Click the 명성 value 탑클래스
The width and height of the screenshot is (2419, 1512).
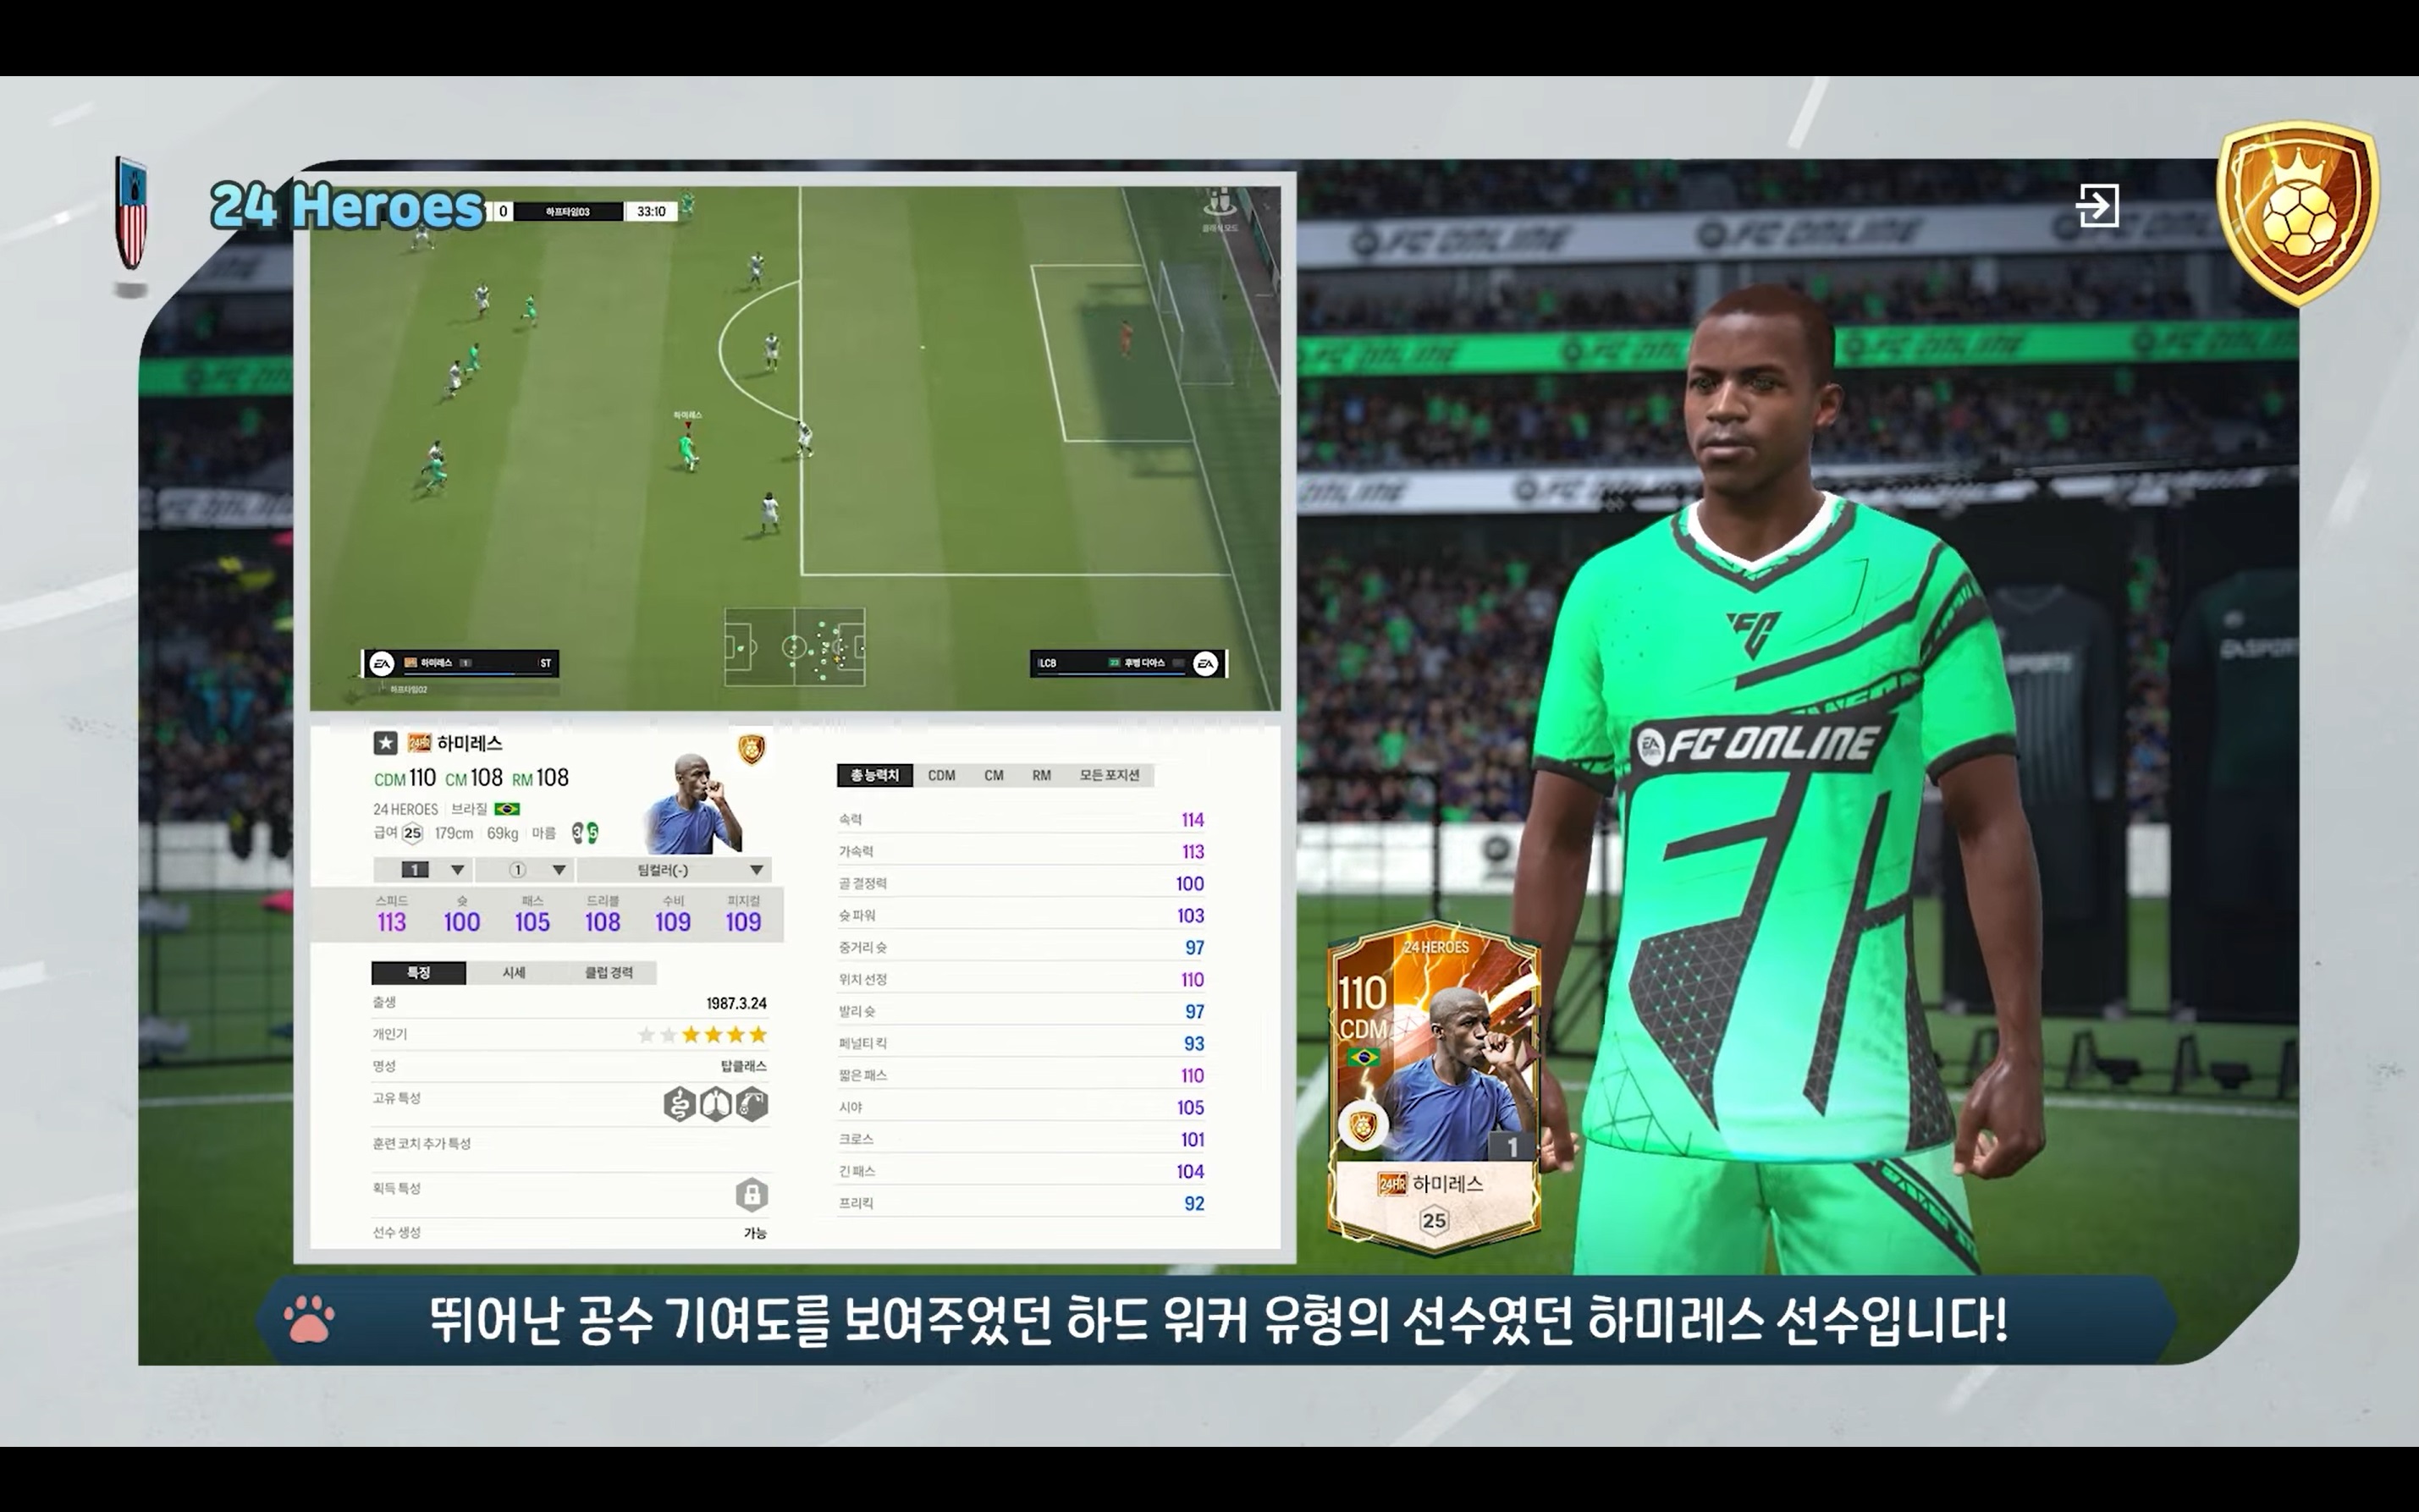click(x=743, y=1066)
